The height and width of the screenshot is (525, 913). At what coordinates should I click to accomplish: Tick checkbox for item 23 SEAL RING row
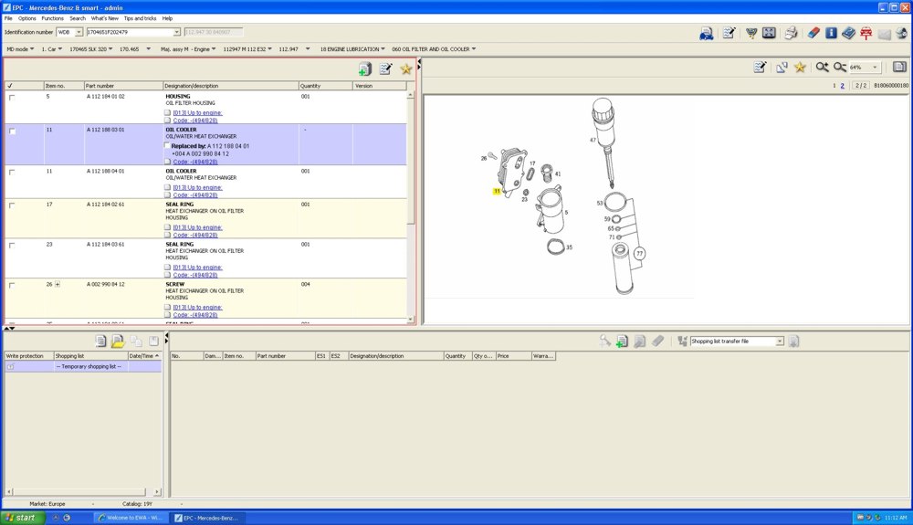pos(12,246)
